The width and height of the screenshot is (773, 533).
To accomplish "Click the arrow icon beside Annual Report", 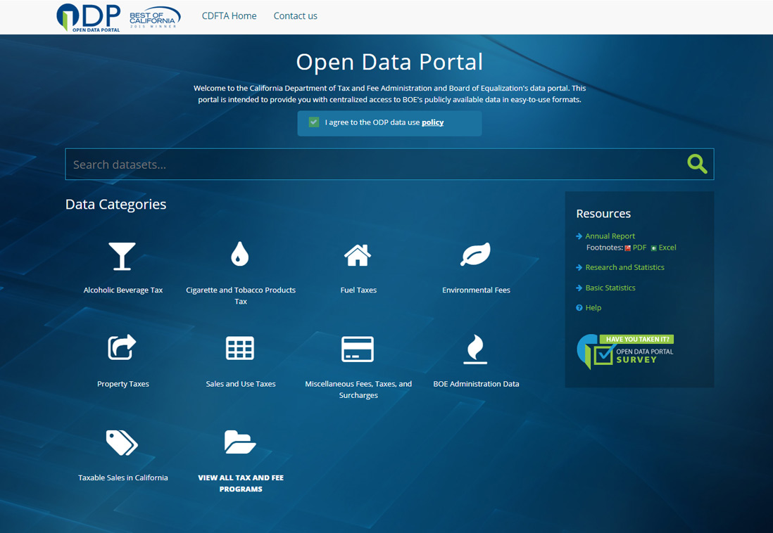I will click(579, 236).
